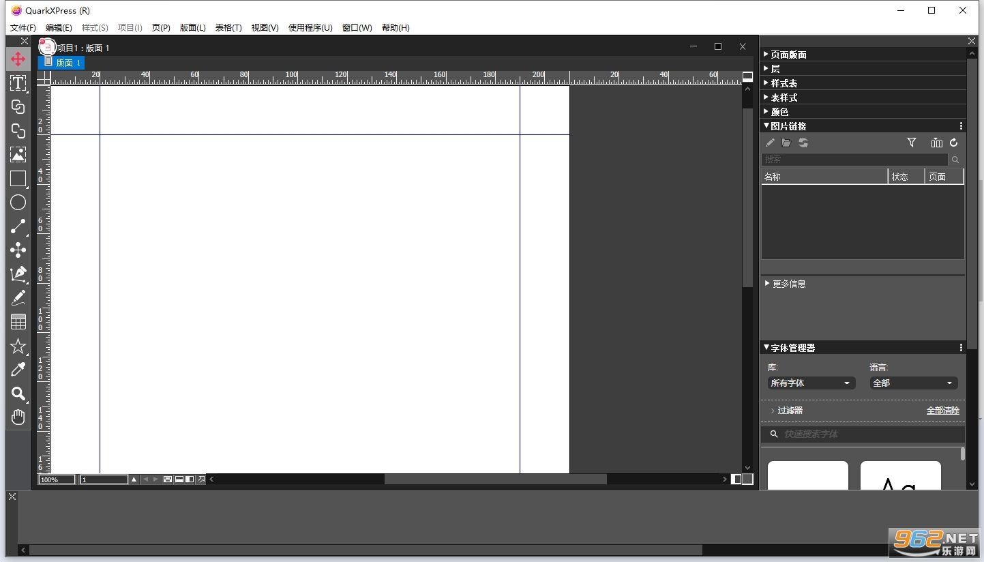Select the Line tool
The height and width of the screenshot is (562, 984).
[18, 226]
